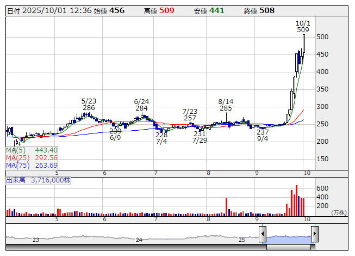
Task: Click the 7/4 low marker 228
Action: 161,135
